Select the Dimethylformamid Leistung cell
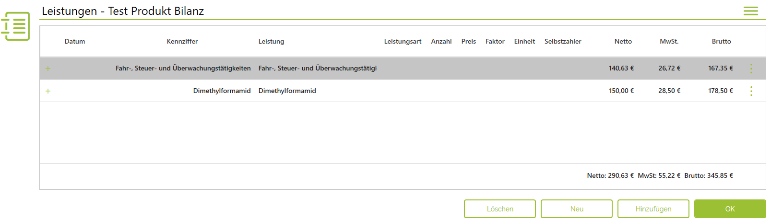This screenshot has height=221, width=771. [x=287, y=91]
